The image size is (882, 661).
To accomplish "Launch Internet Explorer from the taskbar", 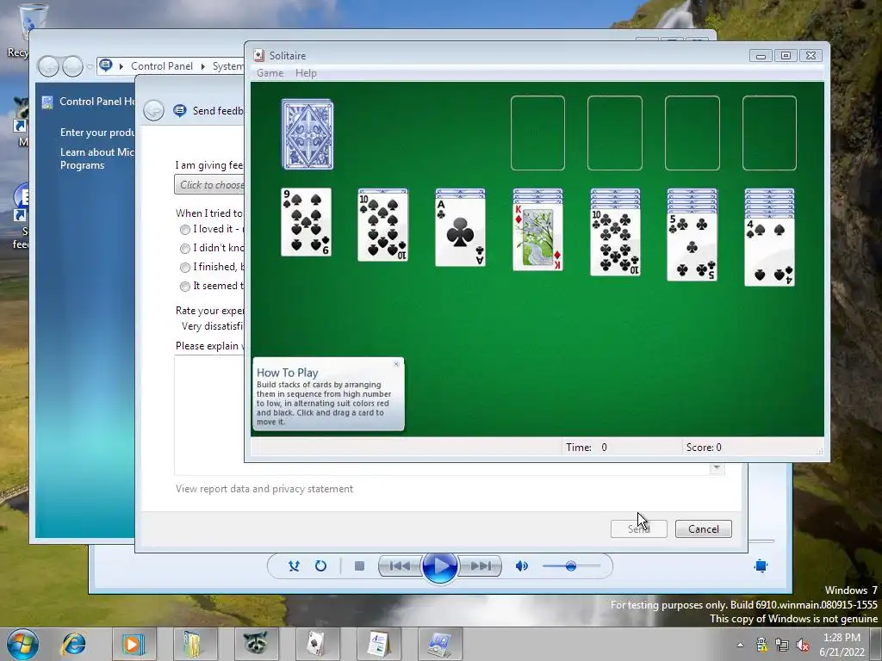I will (74, 644).
